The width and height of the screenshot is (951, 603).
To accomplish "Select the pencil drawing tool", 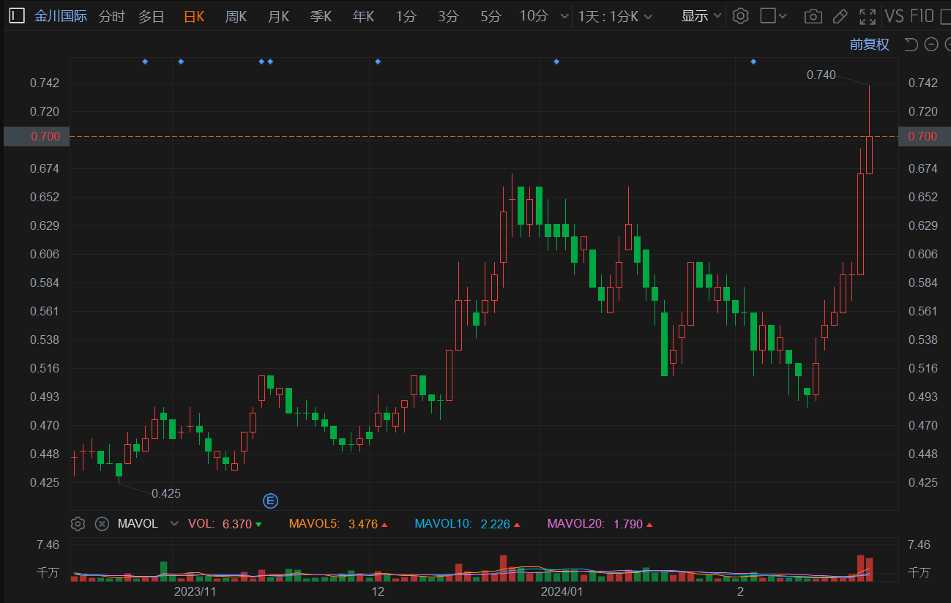I will (840, 16).
